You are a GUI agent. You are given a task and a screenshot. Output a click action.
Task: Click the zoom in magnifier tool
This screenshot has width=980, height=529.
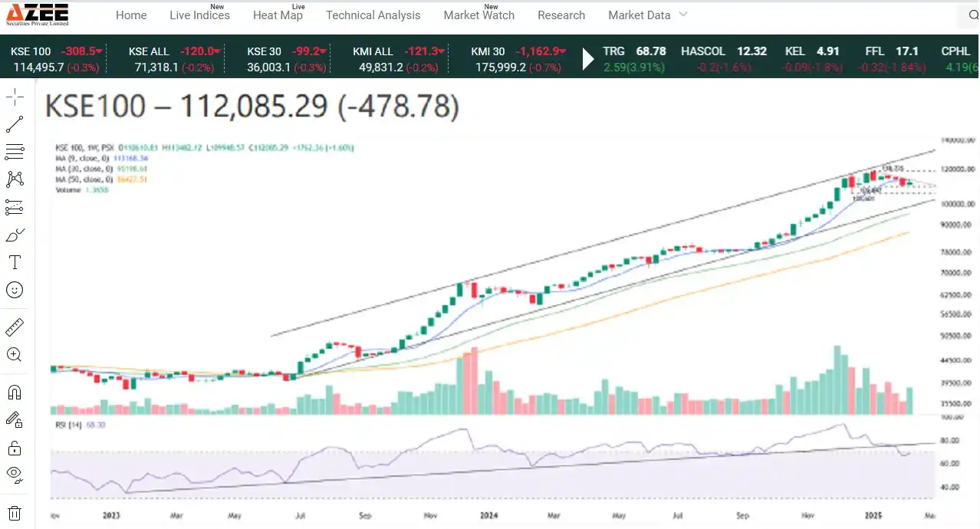(x=15, y=355)
